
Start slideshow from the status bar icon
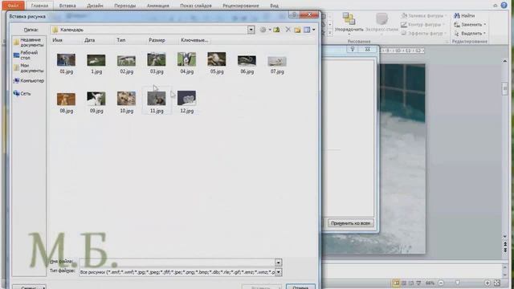[x=418, y=283]
